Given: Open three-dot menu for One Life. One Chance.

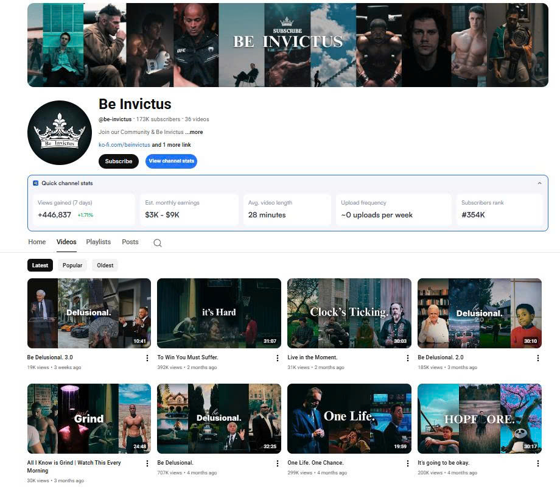Looking at the screenshot, I should point(407,463).
